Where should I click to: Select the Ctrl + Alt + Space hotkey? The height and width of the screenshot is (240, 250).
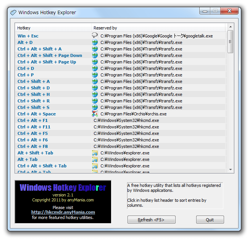37,114
